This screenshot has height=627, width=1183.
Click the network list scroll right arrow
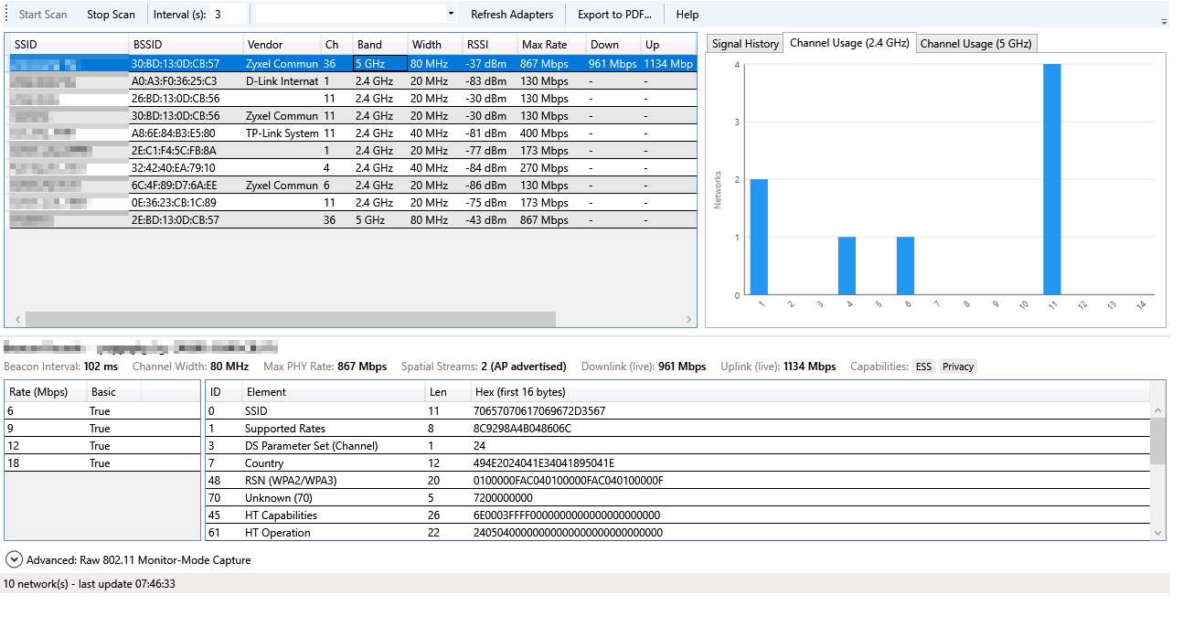point(689,319)
